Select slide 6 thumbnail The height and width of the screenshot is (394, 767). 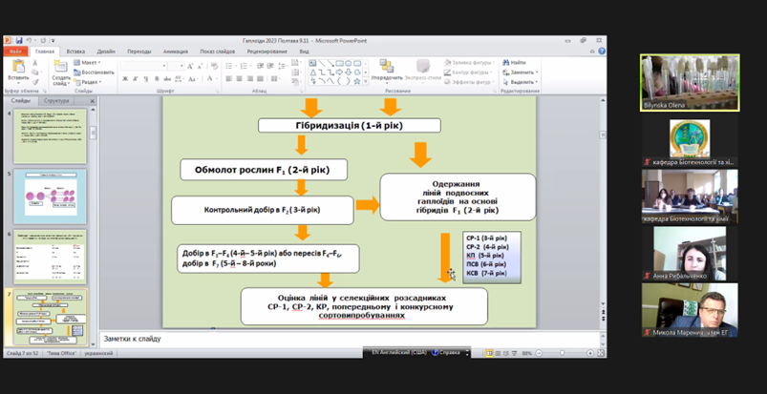[x=50, y=257]
